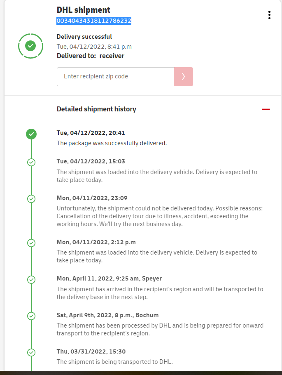Click the DHL shipment title
The height and width of the screenshot is (375, 282).
83,10
